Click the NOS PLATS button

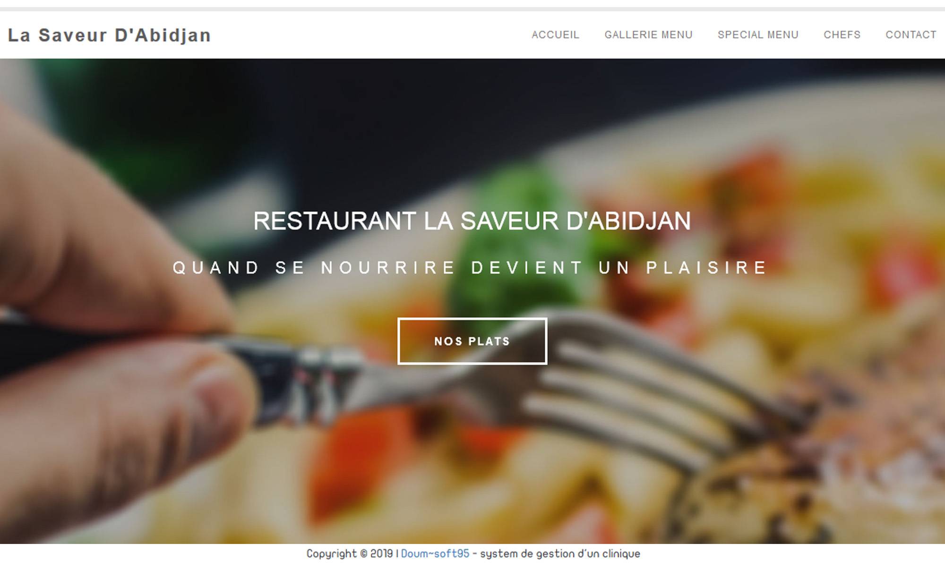(x=472, y=341)
